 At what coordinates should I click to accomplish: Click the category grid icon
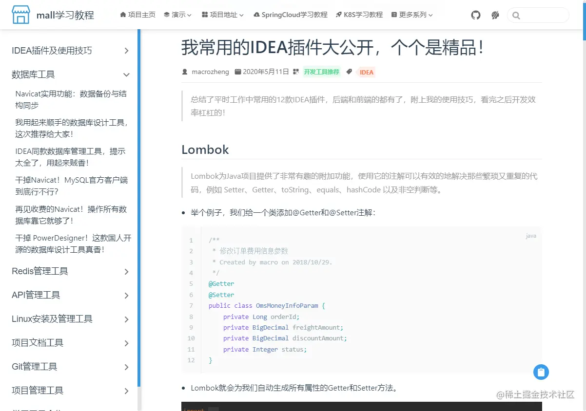[x=296, y=72]
